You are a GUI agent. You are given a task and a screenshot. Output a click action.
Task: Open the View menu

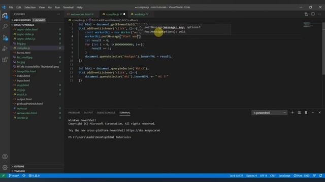point(42,7)
